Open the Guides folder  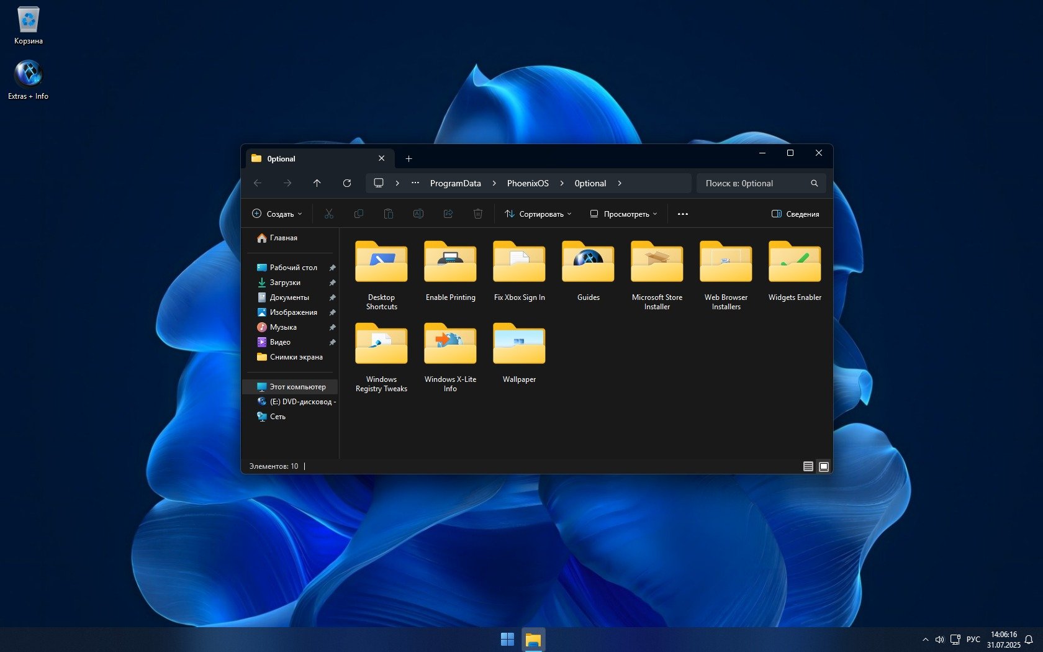coord(588,271)
